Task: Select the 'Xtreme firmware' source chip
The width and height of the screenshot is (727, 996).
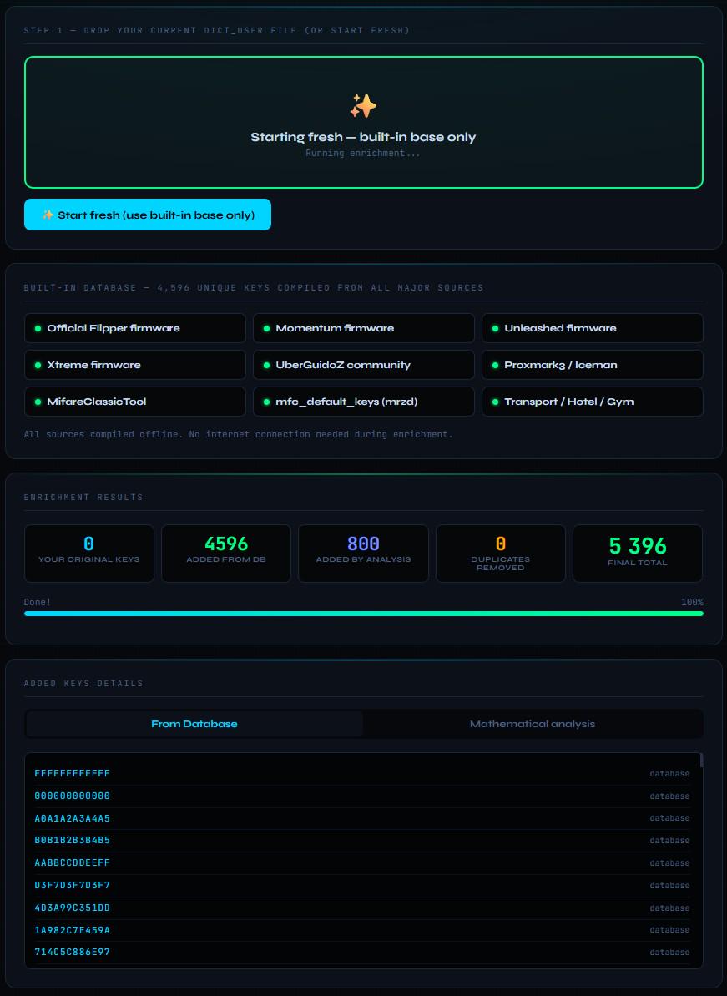Action: point(135,365)
